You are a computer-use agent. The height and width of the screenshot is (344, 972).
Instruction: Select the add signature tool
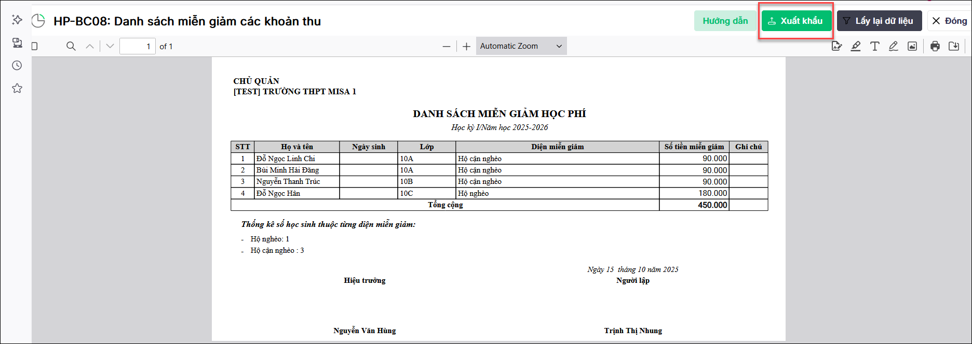pos(836,46)
